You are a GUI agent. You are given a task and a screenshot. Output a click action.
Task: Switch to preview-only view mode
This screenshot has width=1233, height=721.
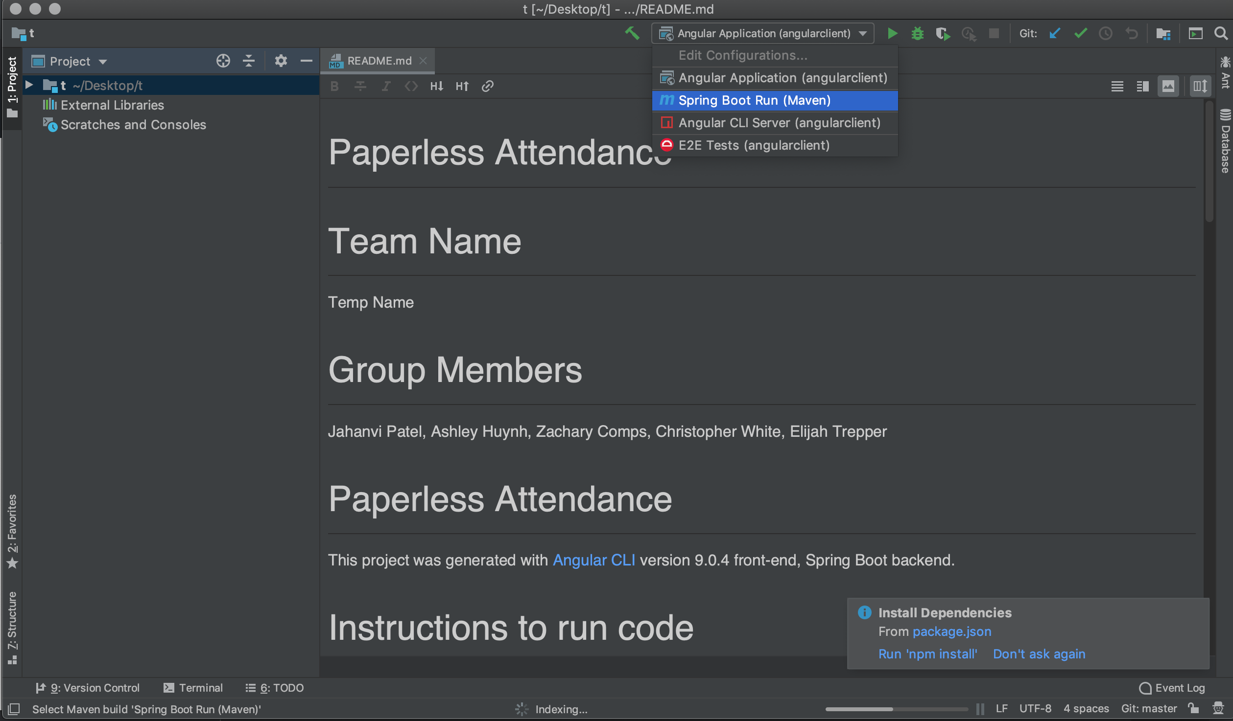tap(1168, 87)
